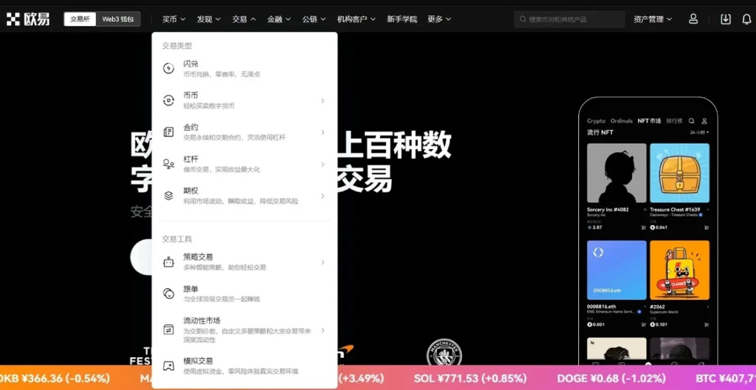Switch to the Ordinals tab in phone preview
756x390 pixels.
621,121
